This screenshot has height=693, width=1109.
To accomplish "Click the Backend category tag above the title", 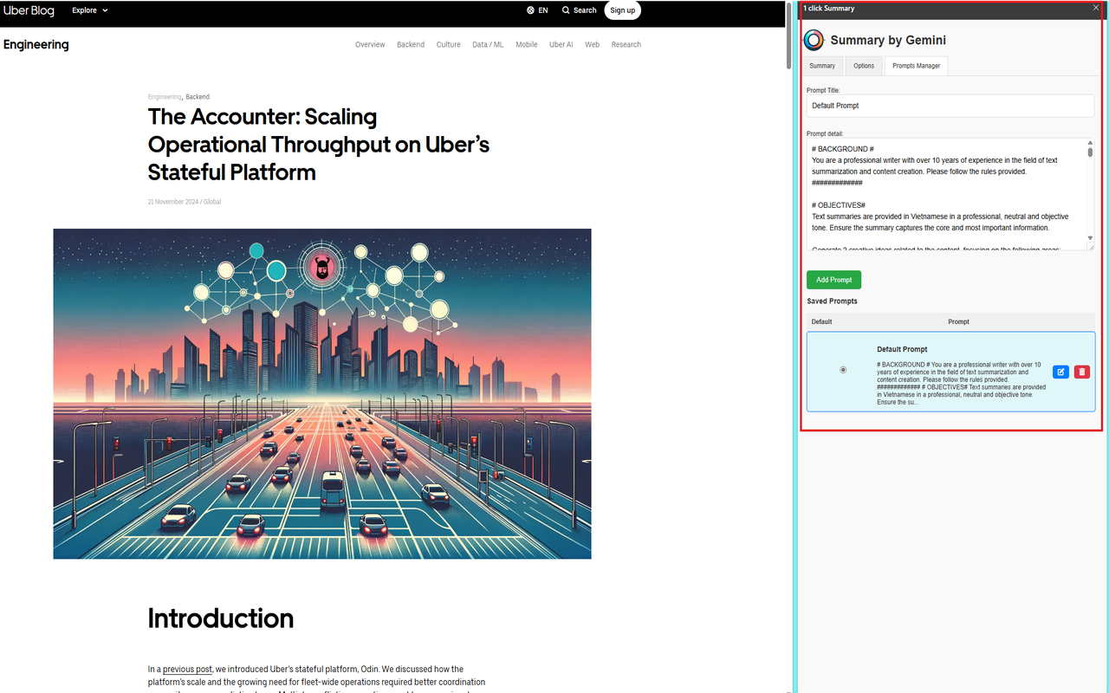I will click(x=198, y=97).
